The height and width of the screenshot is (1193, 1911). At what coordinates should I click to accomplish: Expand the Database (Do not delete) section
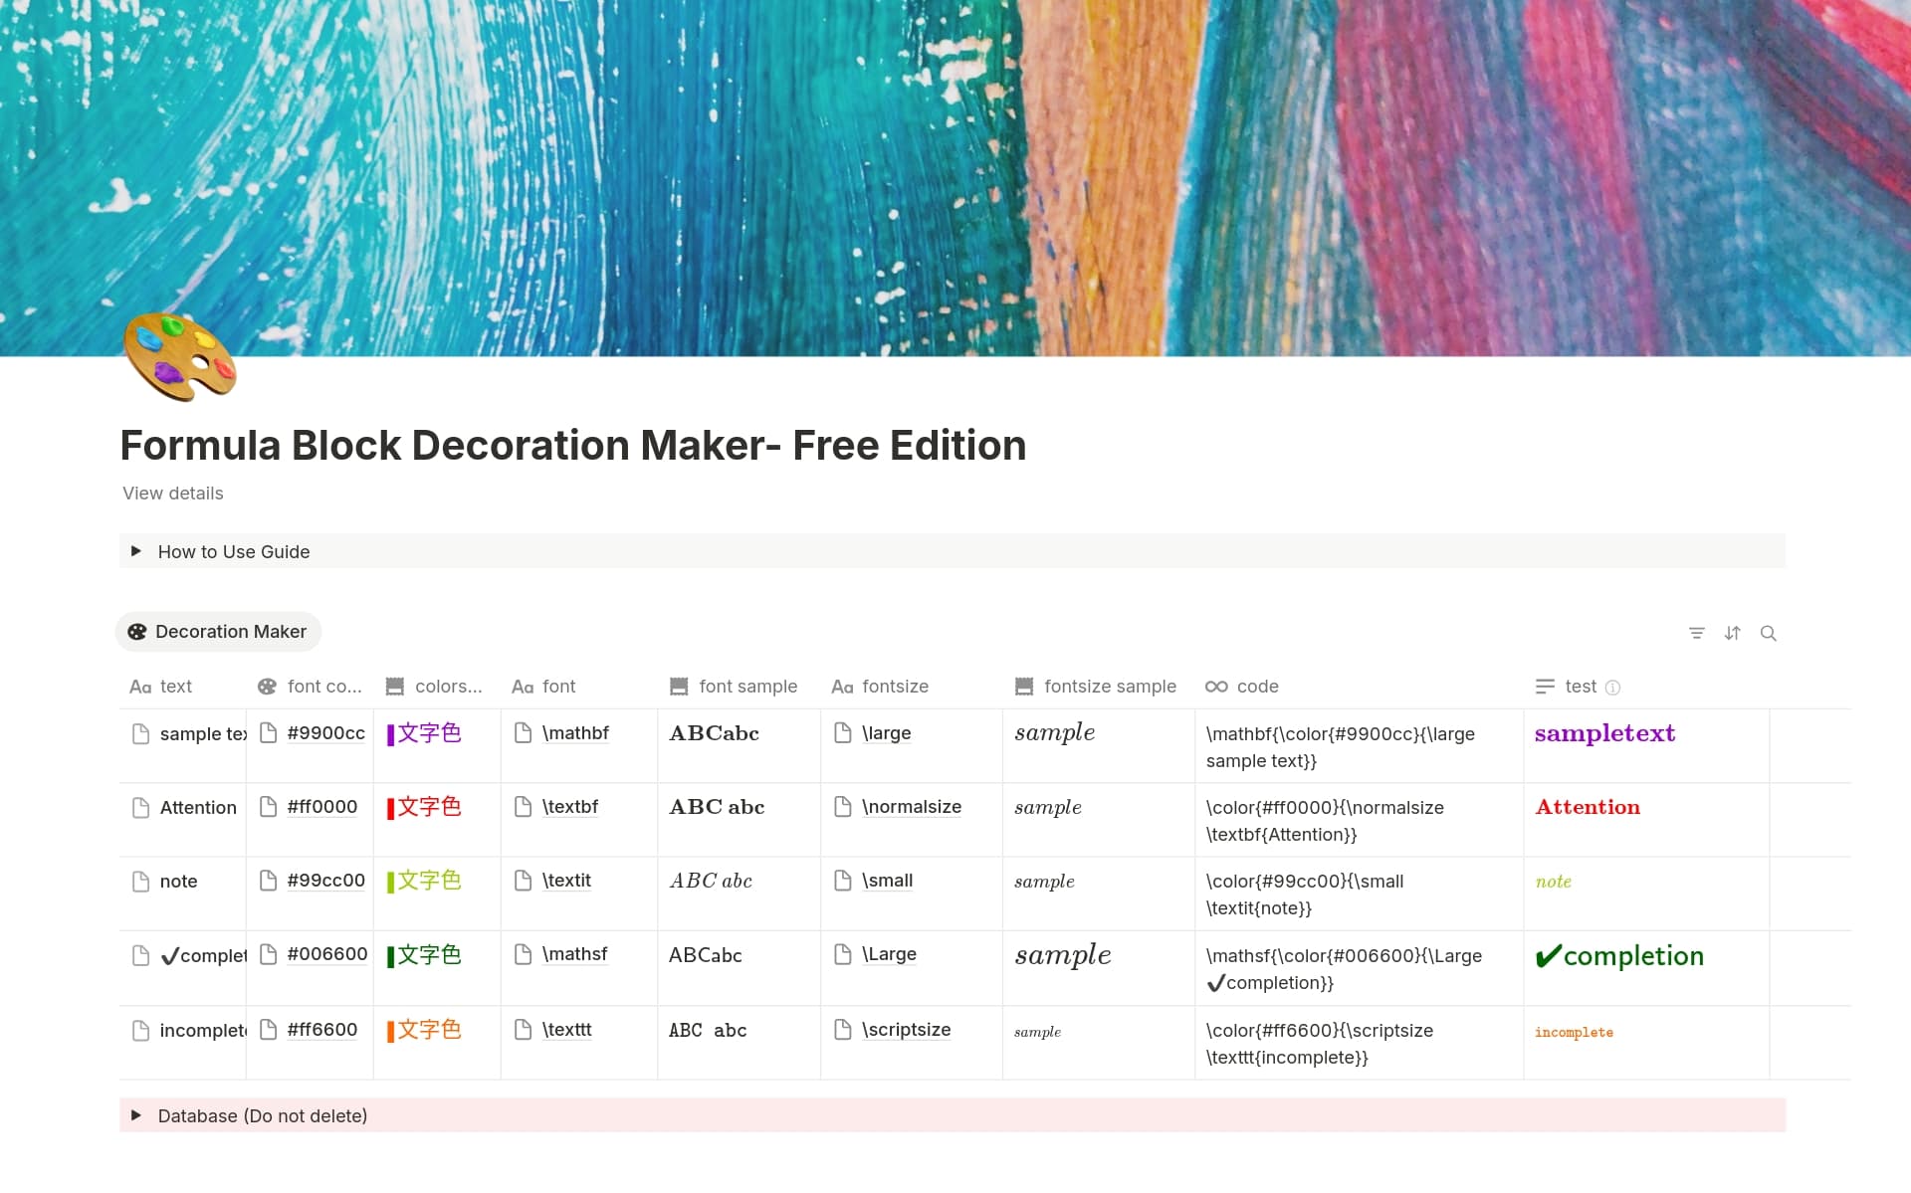tap(136, 1115)
